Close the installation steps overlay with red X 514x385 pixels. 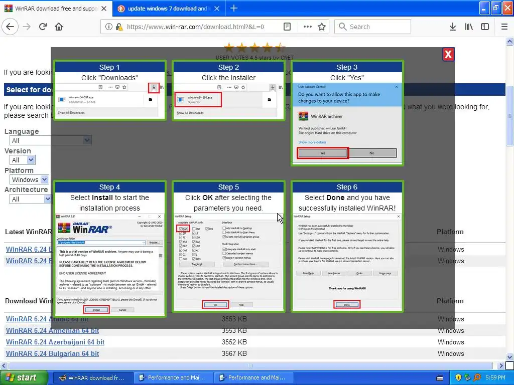coord(448,54)
